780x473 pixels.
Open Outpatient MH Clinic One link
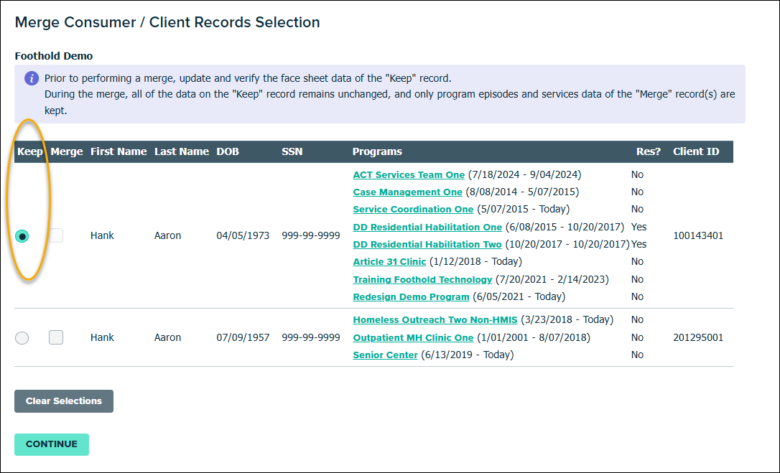tap(413, 338)
